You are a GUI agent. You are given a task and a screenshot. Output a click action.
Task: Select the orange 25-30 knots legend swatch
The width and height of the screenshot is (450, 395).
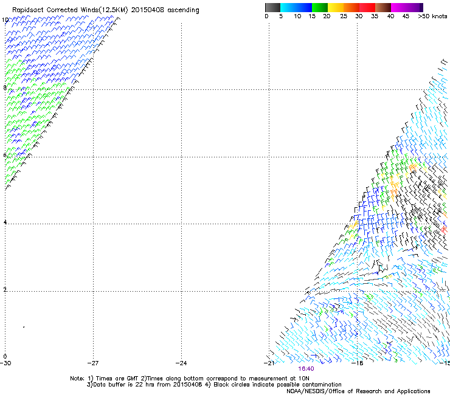pos(351,7)
